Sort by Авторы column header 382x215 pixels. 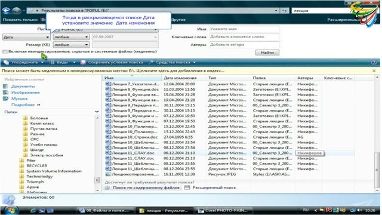(x=308, y=78)
